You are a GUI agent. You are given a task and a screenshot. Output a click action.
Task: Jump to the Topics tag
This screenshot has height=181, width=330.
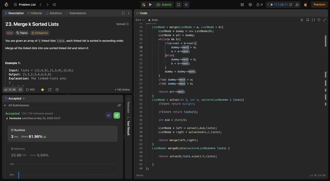22,33
